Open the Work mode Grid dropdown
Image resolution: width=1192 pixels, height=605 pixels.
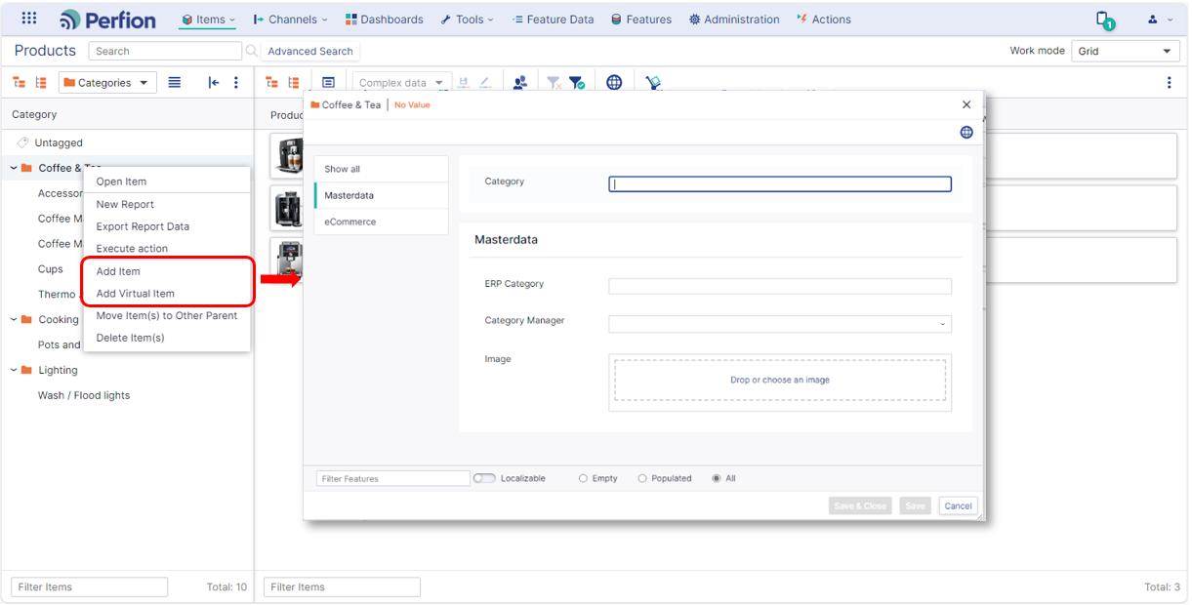[1126, 51]
